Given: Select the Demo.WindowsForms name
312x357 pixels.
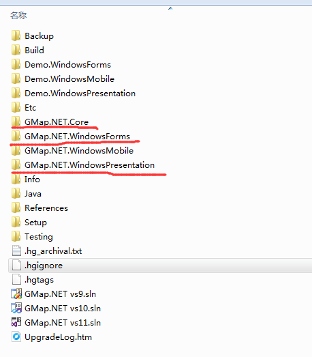Looking at the screenshot, I should [x=67, y=65].
